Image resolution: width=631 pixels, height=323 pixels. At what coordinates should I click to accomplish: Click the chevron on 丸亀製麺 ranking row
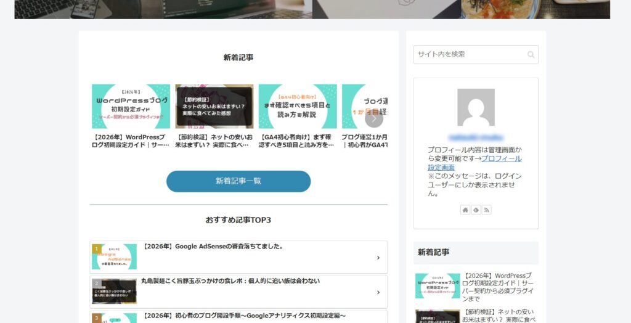378,292
